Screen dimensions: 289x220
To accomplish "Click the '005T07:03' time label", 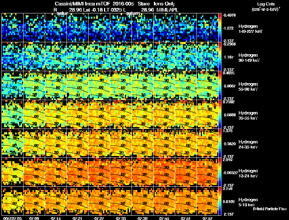I will click(x=13, y=219).
